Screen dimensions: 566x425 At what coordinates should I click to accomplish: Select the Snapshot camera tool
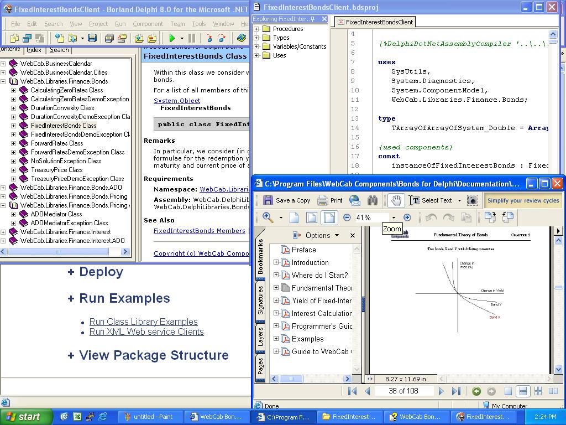point(472,200)
